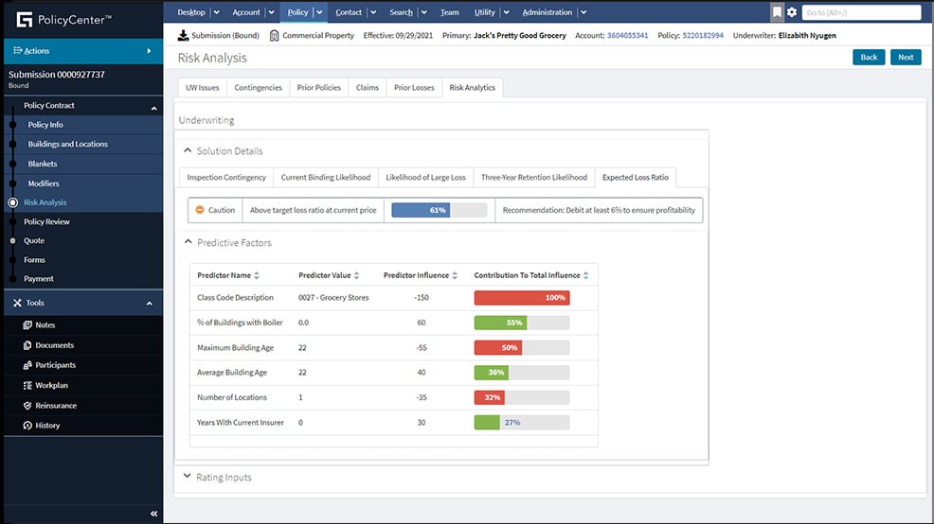The height and width of the screenshot is (524, 934).
Task: Open account number 3604055341 link
Action: [x=627, y=36]
